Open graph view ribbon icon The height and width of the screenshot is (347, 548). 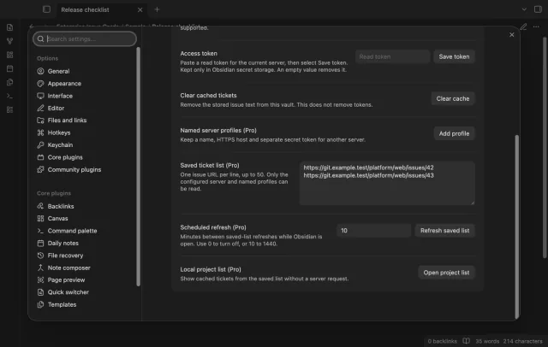(x=9, y=41)
